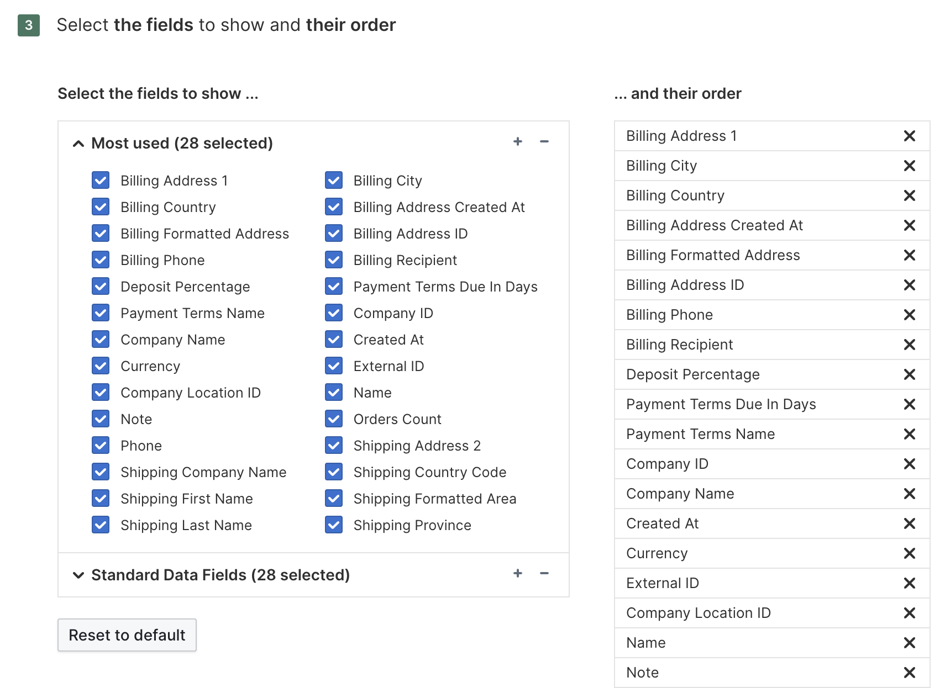Remove Note from order list

(x=909, y=673)
